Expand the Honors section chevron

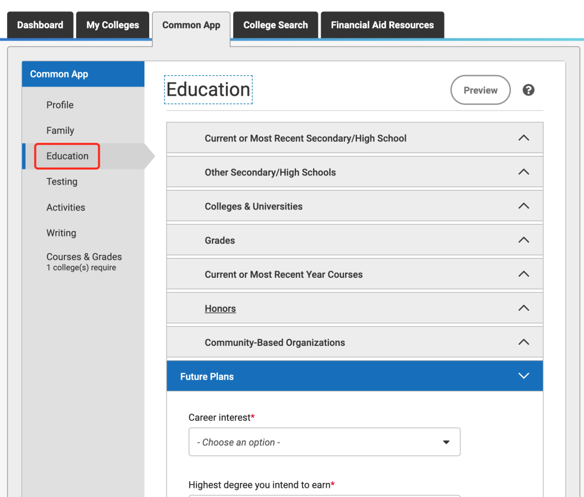tap(523, 308)
